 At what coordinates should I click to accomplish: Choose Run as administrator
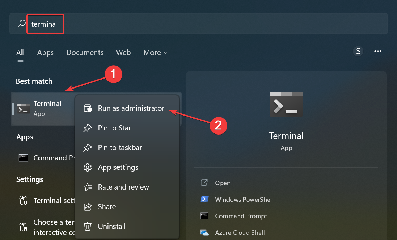pos(127,108)
